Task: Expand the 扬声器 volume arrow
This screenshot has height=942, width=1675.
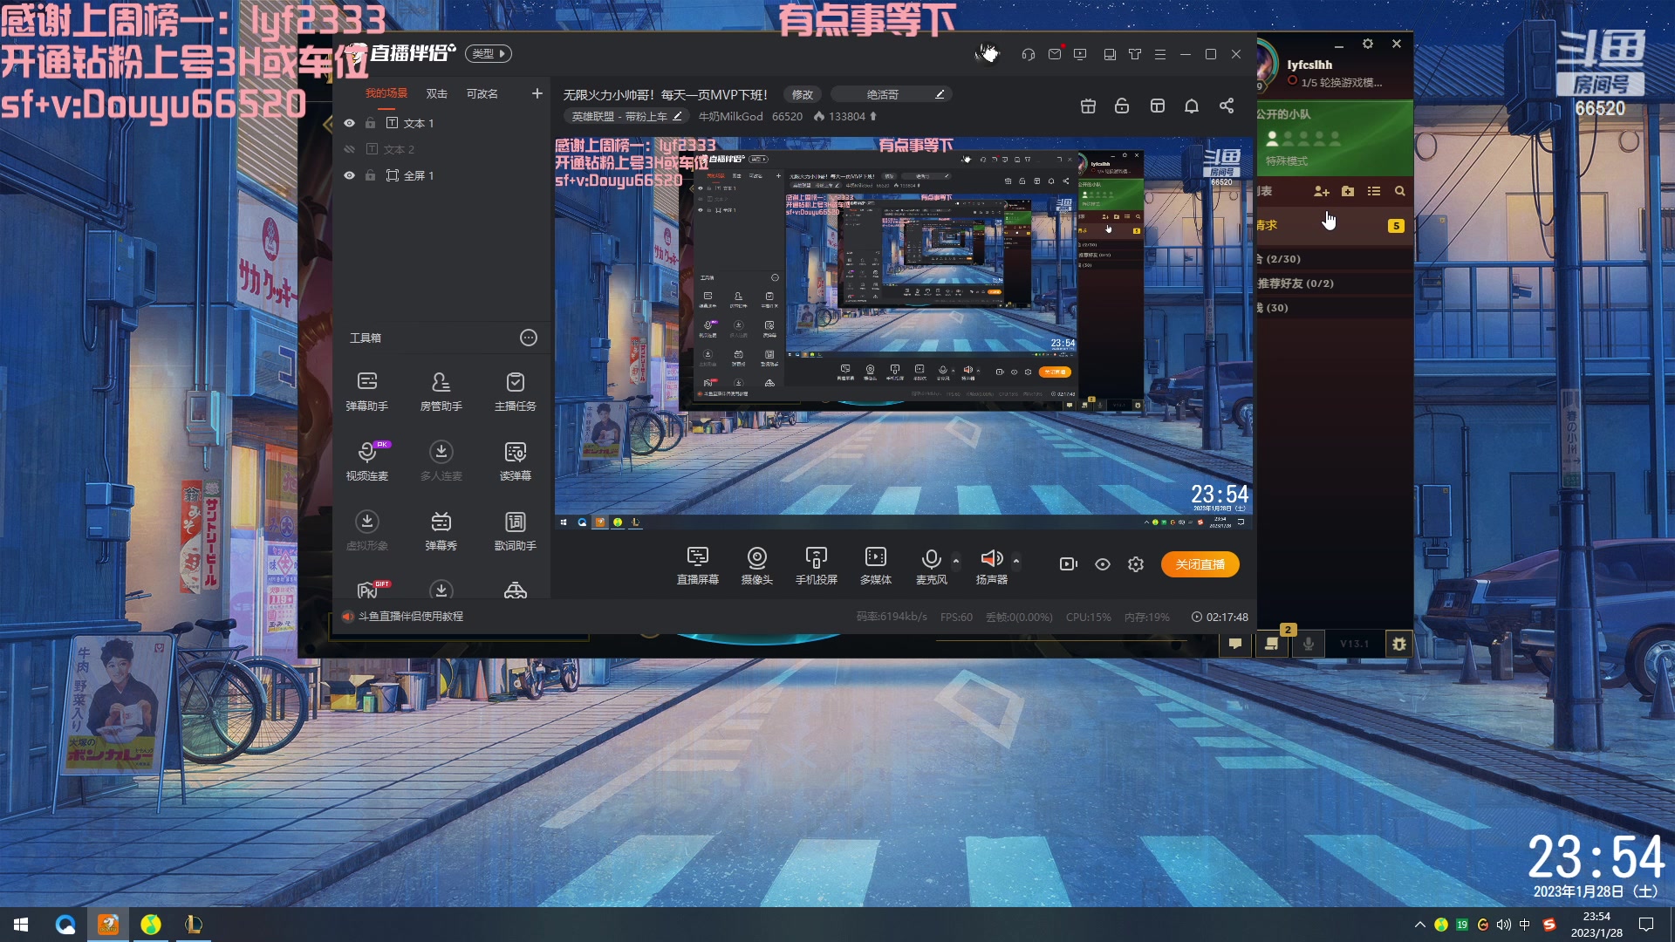Action: (x=1016, y=560)
